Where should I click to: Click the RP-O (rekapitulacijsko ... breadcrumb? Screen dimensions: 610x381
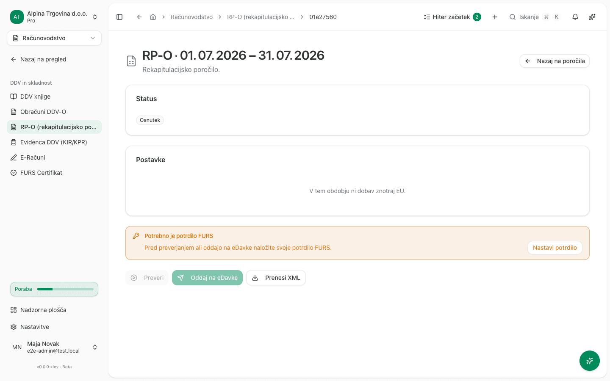tap(261, 17)
